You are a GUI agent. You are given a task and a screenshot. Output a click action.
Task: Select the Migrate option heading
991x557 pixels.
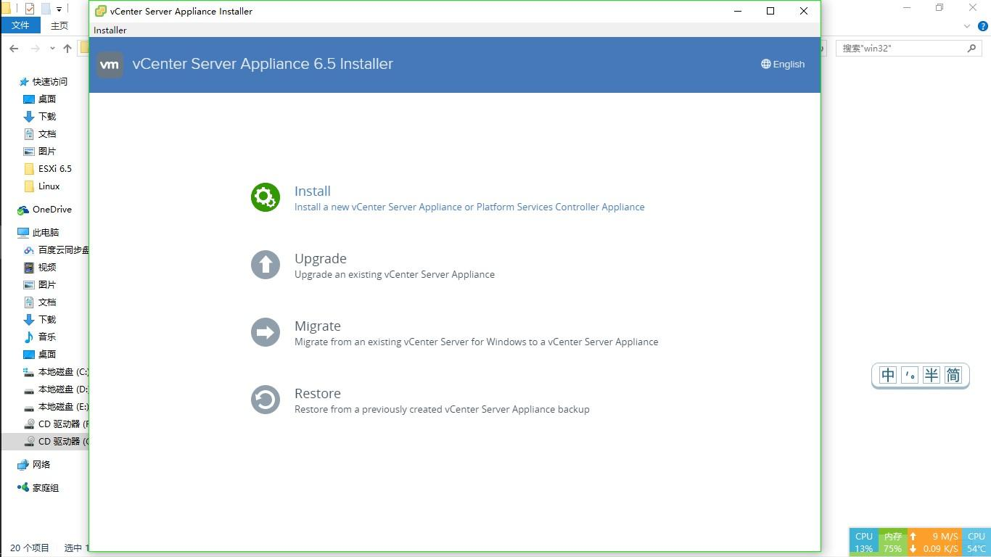(318, 326)
